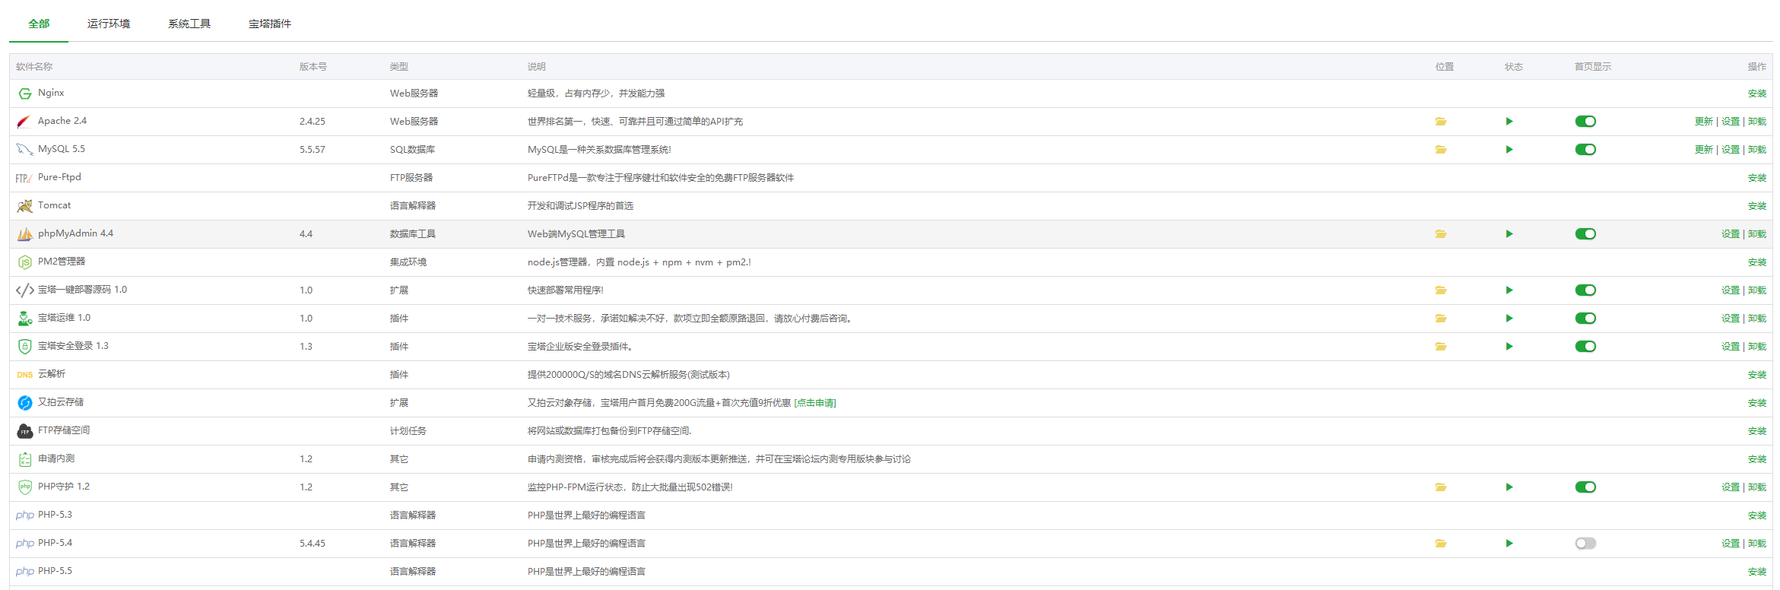Screen dimensions: 1780x590
Task: Toggle MySQL 5.5 homepage display switch
Action: [1585, 150]
